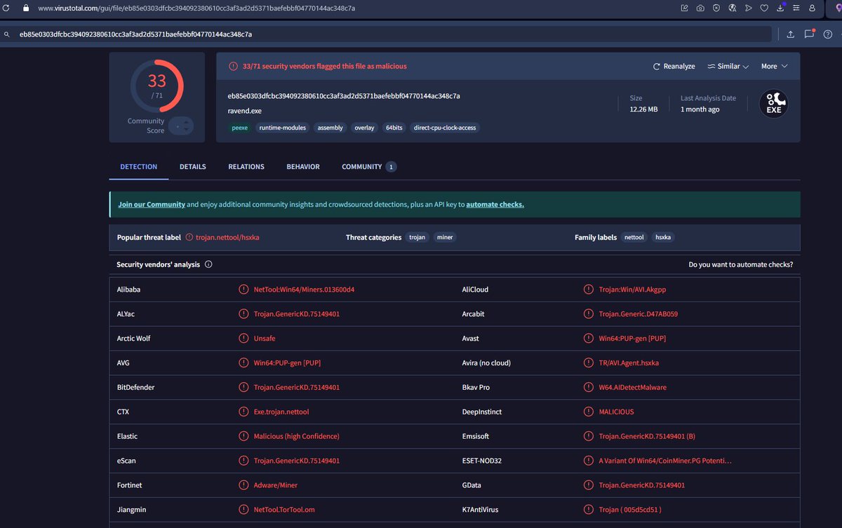Click the alert icon in Arctic Wolf's row
842x528 pixels.
pos(243,339)
